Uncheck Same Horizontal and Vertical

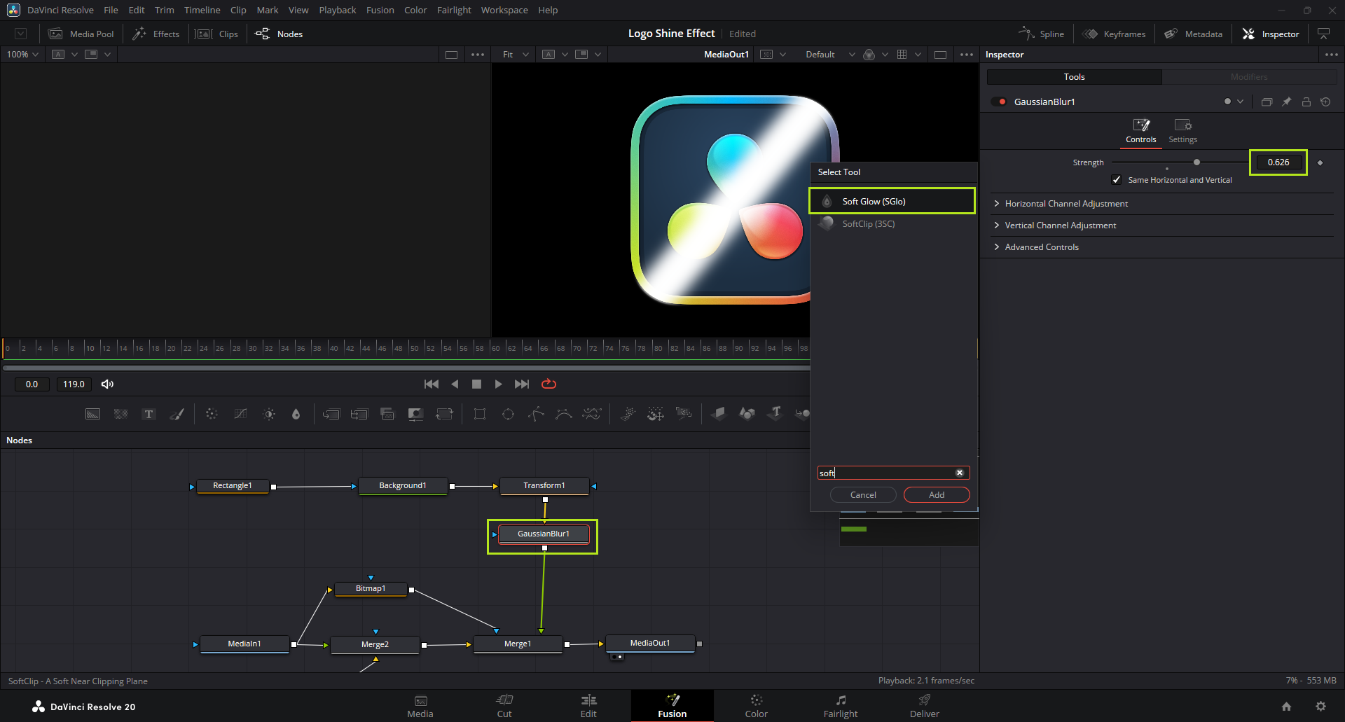[1117, 180]
